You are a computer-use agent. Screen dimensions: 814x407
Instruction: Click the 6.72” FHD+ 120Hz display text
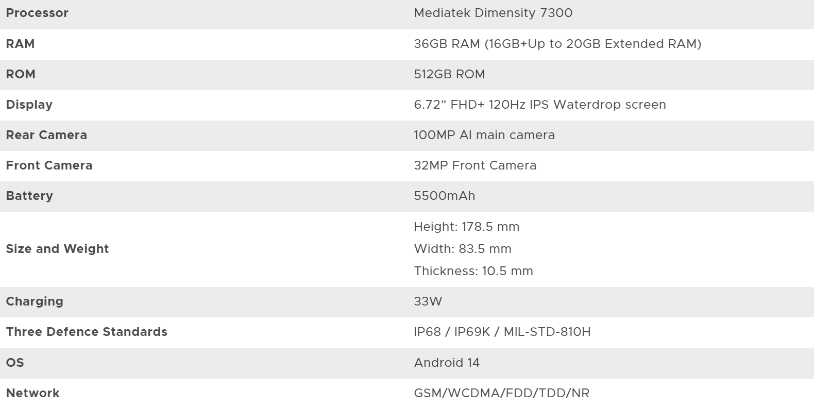click(540, 105)
